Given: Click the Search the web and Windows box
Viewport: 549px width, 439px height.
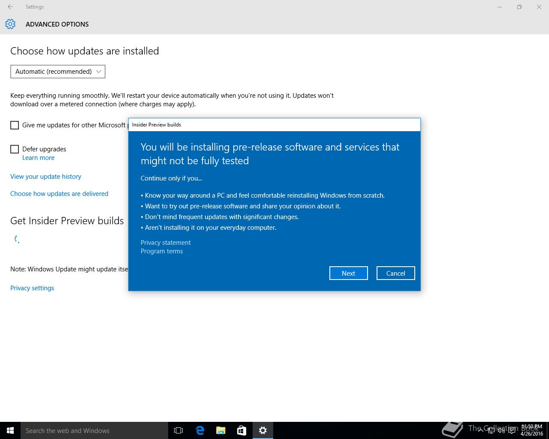Looking at the screenshot, I should coord(94,430).
